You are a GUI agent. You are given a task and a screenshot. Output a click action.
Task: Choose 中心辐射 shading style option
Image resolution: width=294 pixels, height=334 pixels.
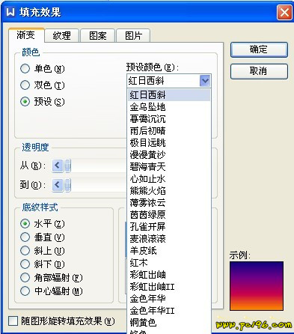tap(25, 291)
